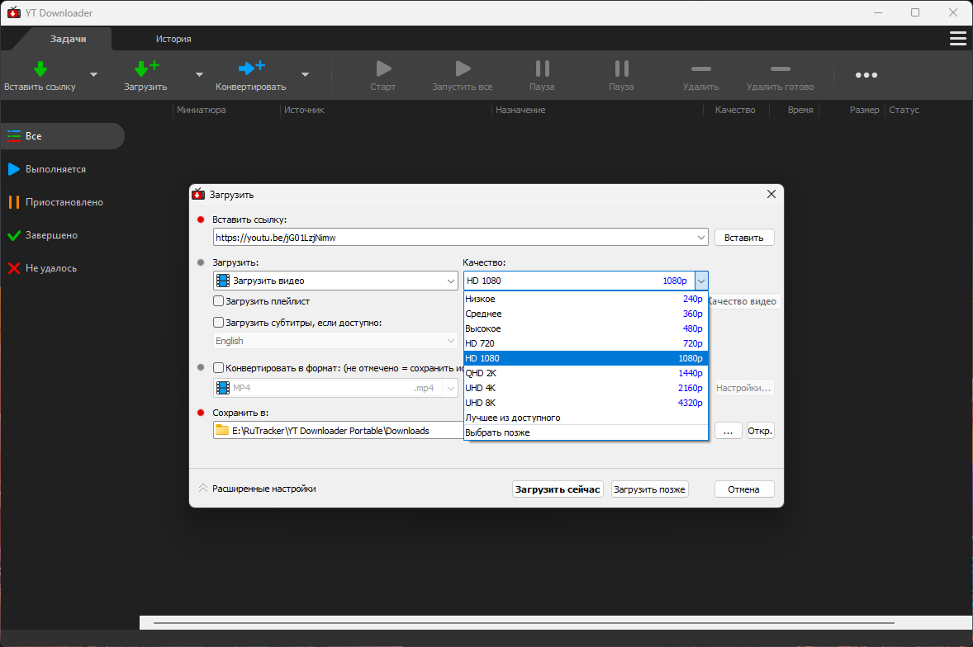This screenshot has width=973, height=647.
Task: Click the Размер column header
Action: pos(865,110)
